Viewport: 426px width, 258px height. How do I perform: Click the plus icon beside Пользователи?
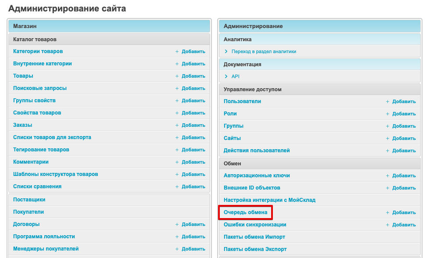[x=388, y=101]
